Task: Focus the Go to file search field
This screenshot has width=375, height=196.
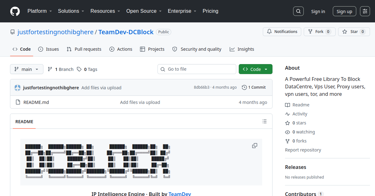Action: point(197,69)
